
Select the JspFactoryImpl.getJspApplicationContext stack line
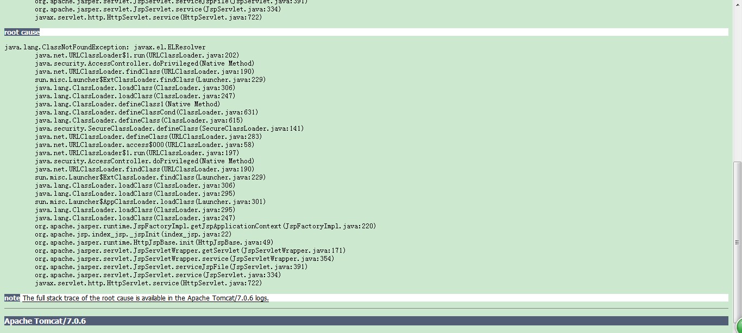pos(205,226)
